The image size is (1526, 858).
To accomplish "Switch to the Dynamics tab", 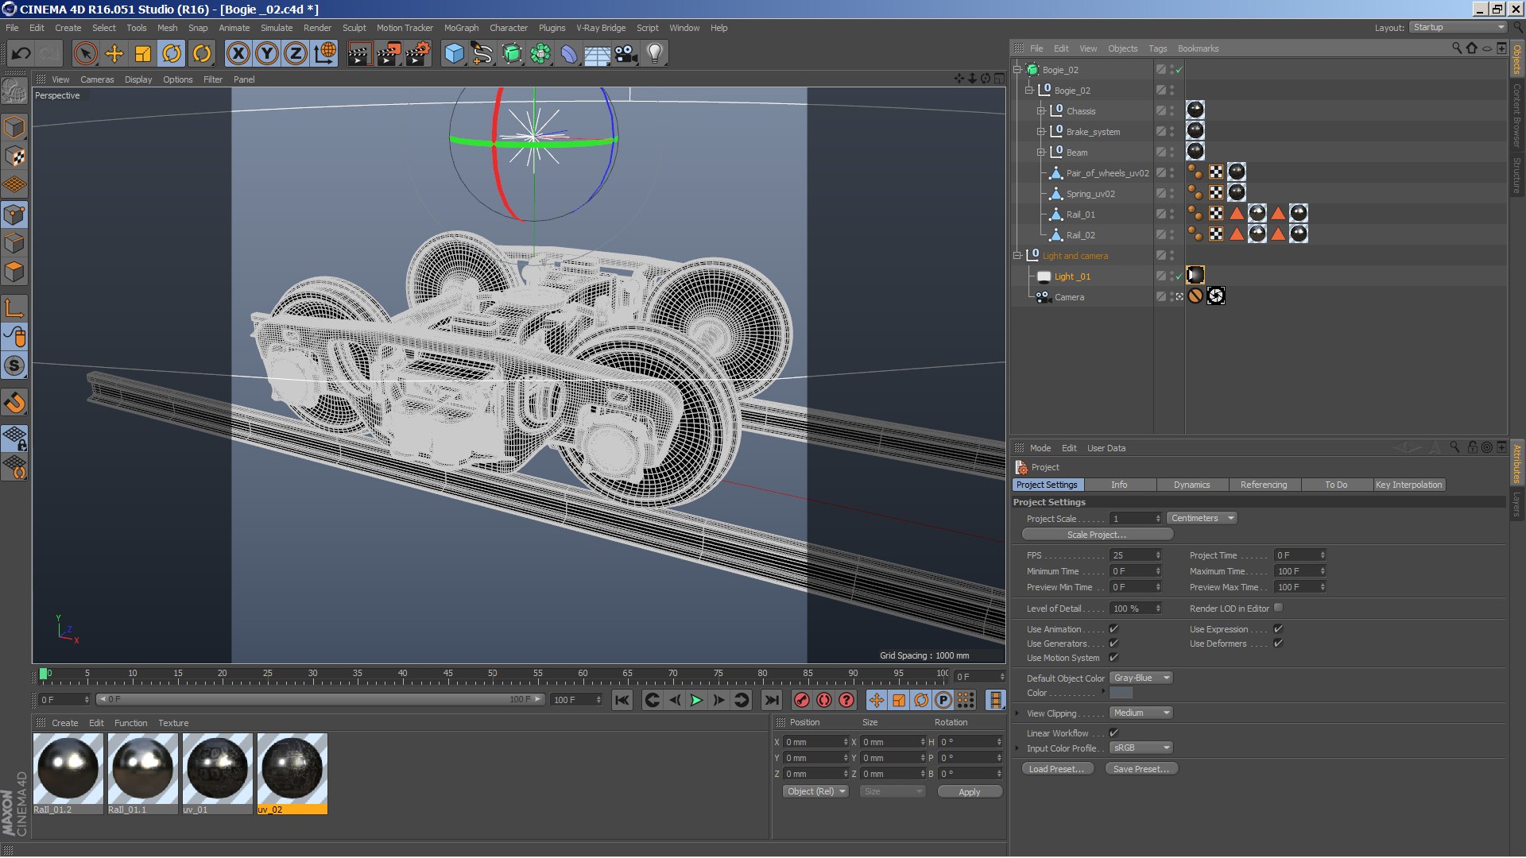I will pyautogui.click(x=1191, y=485).
